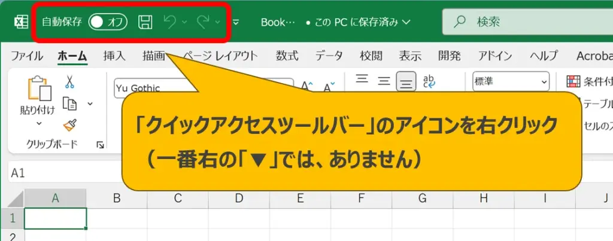Click the conditional formatting icon
The width and height of the screenshot is (613, 241).
[x=573, y=81]
